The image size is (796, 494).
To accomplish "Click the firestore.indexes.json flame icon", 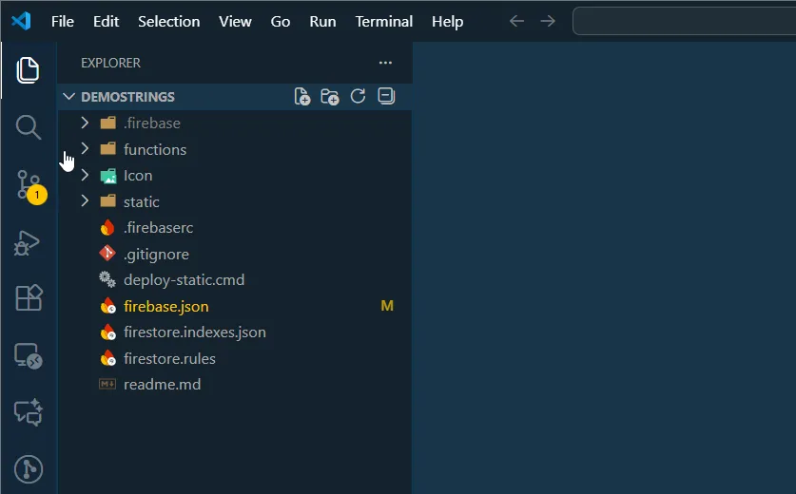I will (x=107, y=332).
